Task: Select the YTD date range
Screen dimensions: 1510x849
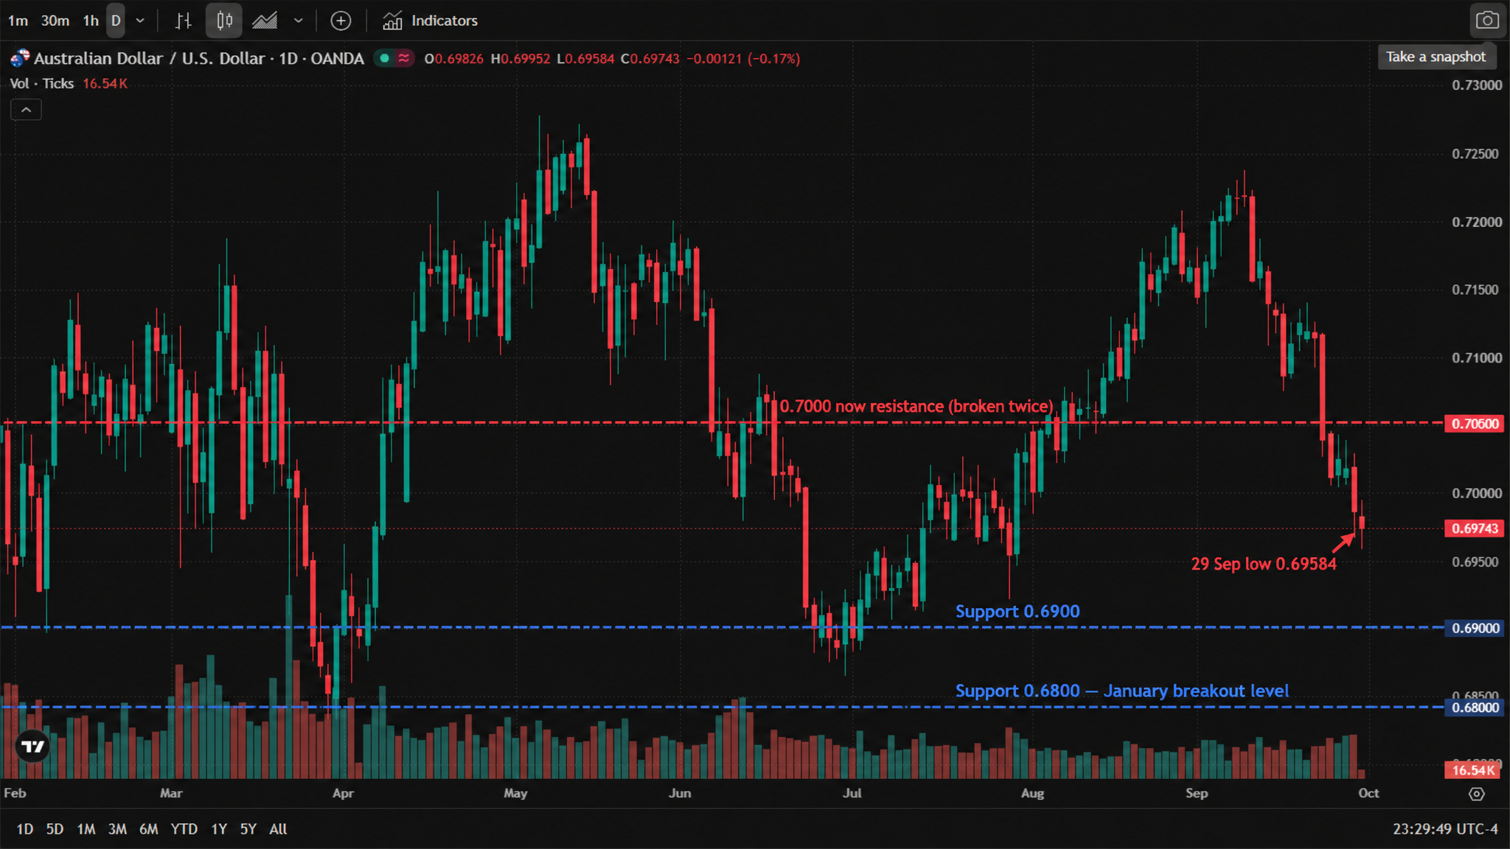Action: click(184, 829)
